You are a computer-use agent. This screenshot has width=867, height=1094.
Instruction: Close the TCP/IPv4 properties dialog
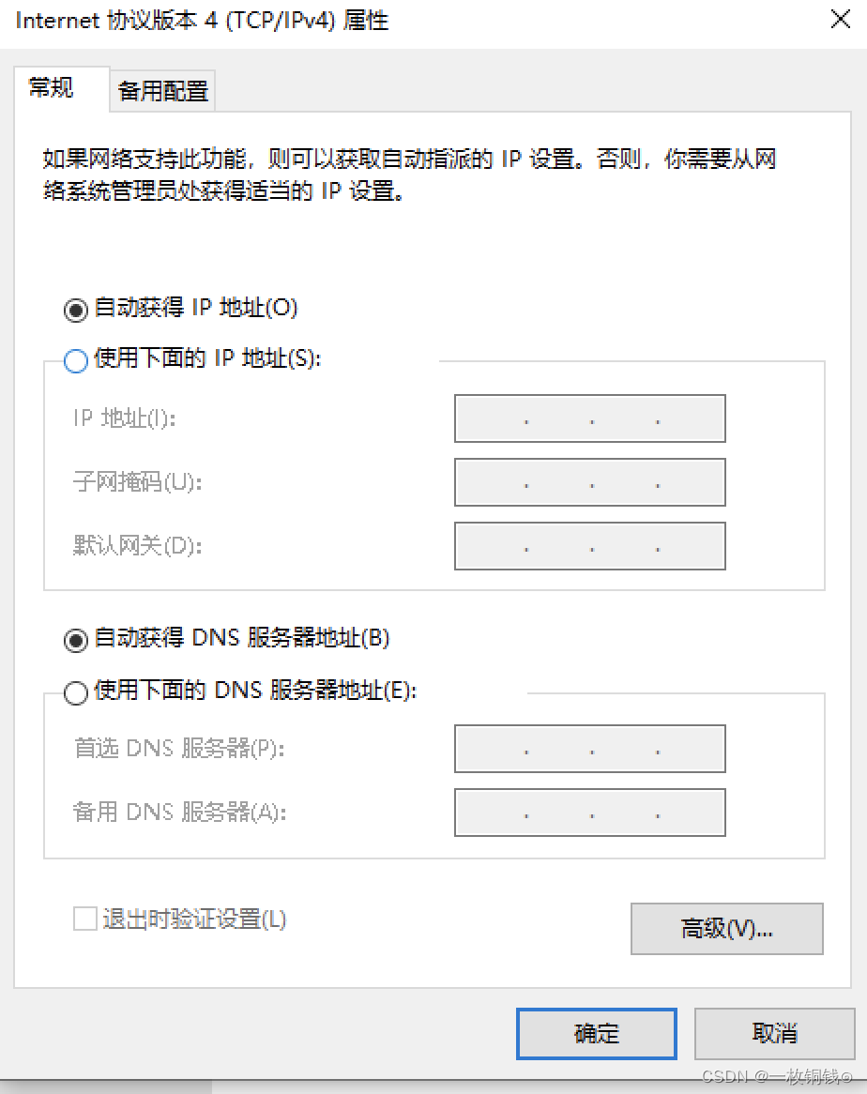coord(840,19)
